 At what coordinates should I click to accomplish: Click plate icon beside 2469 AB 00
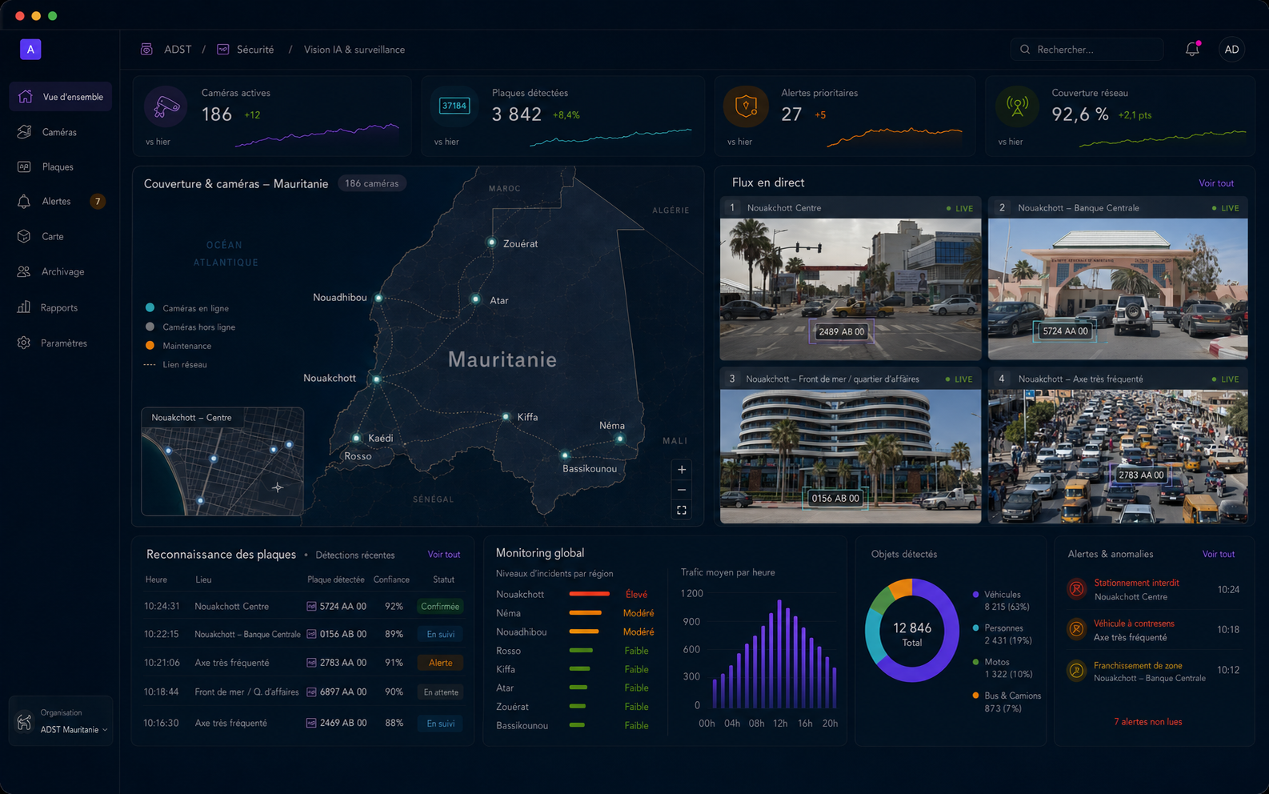(311, 723)
